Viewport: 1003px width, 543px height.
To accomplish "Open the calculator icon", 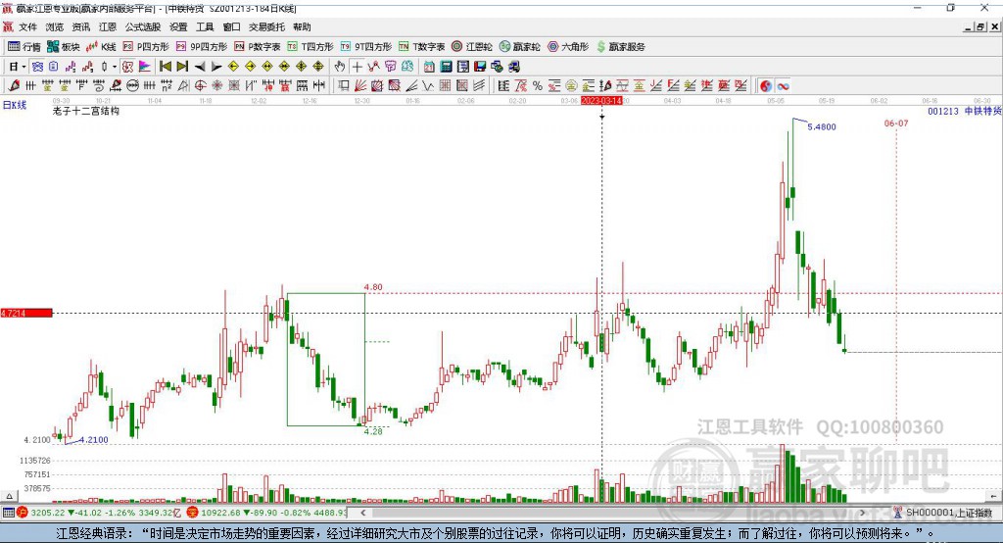I will [x=447, y=67].
